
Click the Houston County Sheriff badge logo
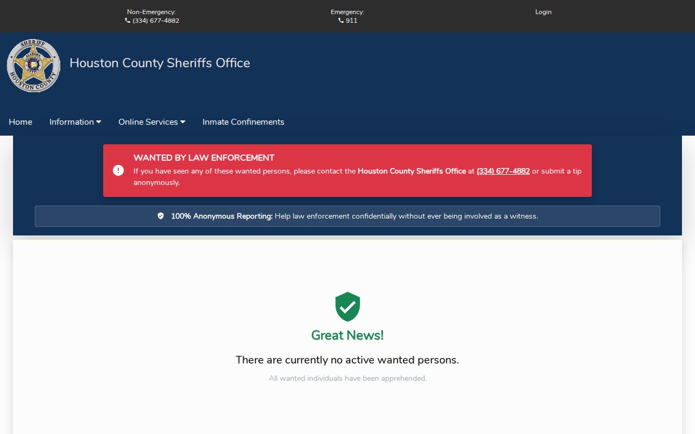pyautogui.click(x=34, y=66)
